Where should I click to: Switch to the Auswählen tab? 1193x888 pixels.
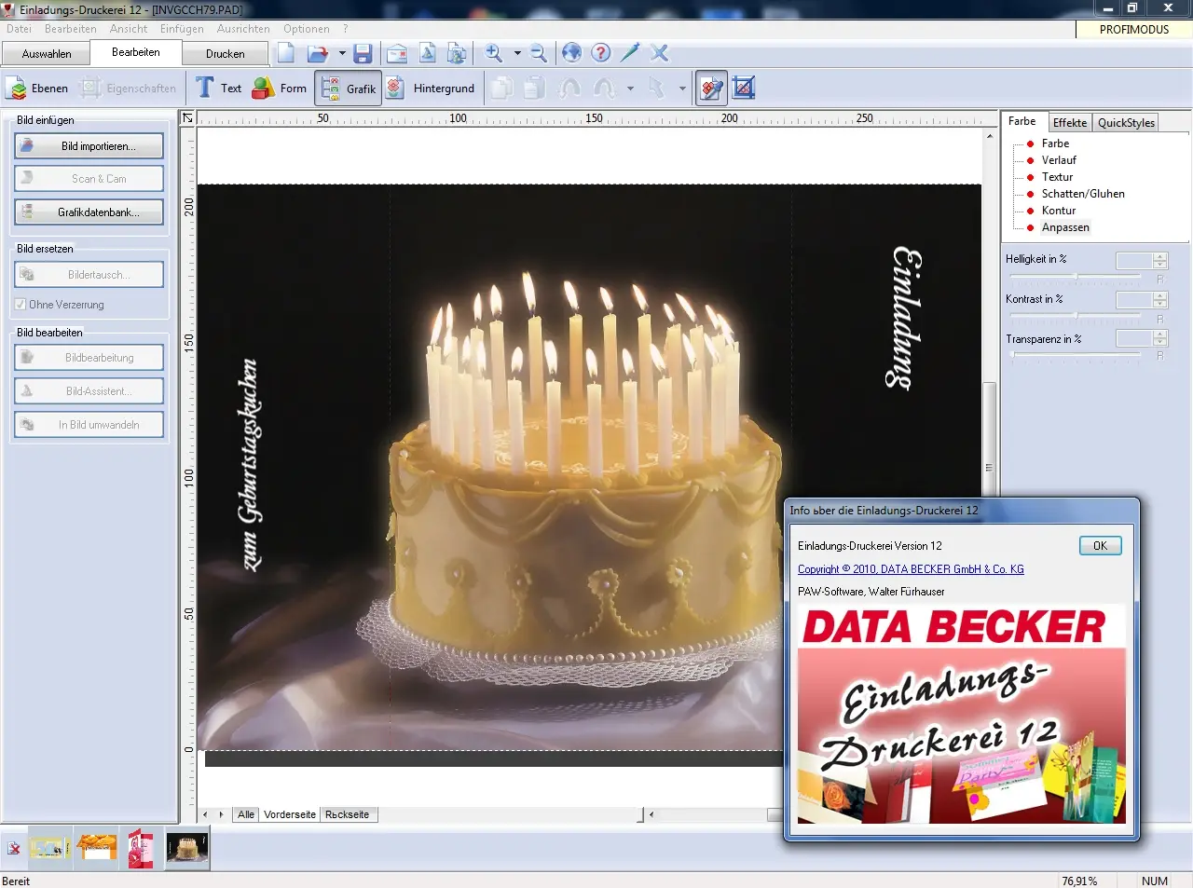pos(47,54)
